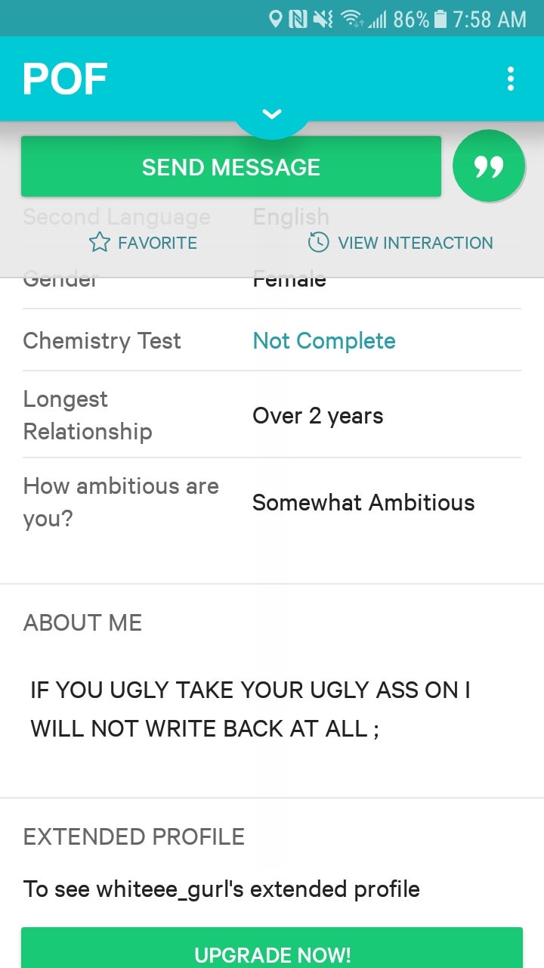The image size is (544, 968).
Task: Expand the panel using the down chevron
Action: pyautogui.click(x=272, y=114)
